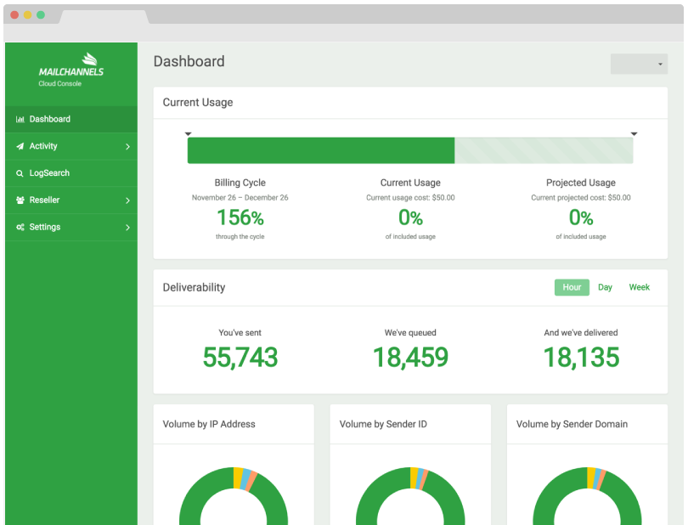688x525 pixels.
Task: Open the Settings sidebar menu
Action: pos(71,228)
